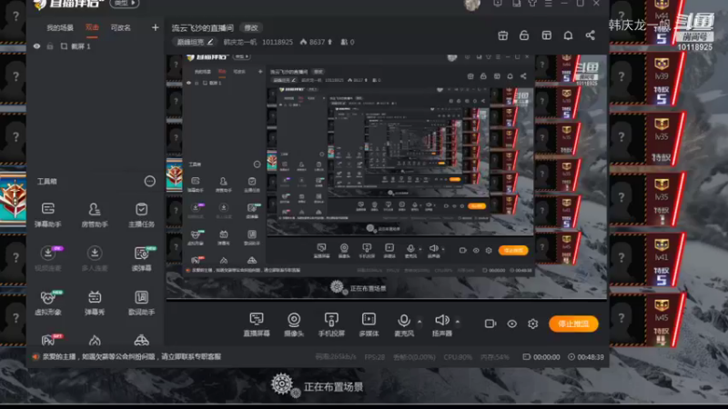
Task: Click popularity value 8637
Action: tap(317, 42)
